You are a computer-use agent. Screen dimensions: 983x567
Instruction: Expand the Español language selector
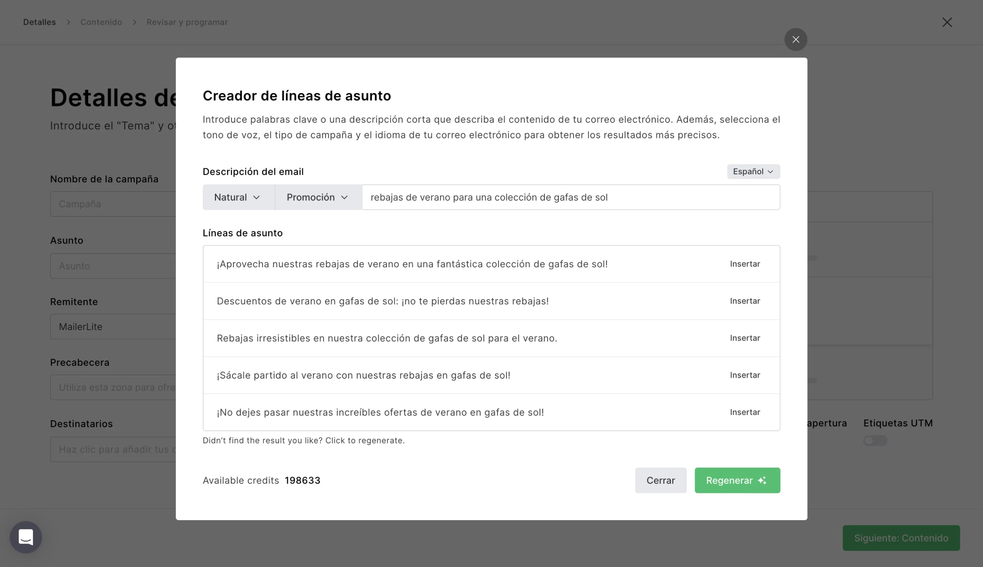(x=753, y=171)
